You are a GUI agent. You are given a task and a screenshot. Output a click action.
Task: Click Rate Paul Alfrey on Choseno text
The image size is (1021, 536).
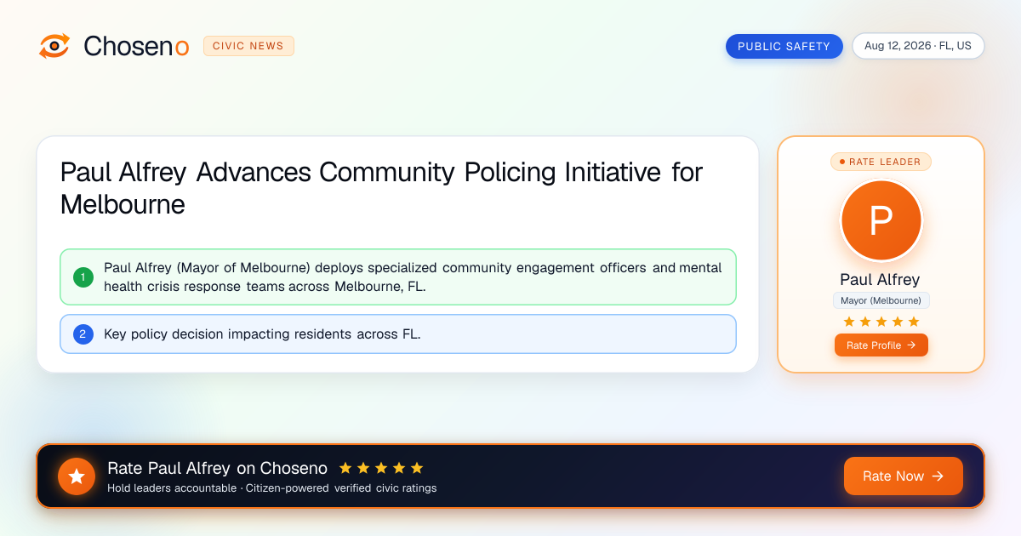coord(217,468)
